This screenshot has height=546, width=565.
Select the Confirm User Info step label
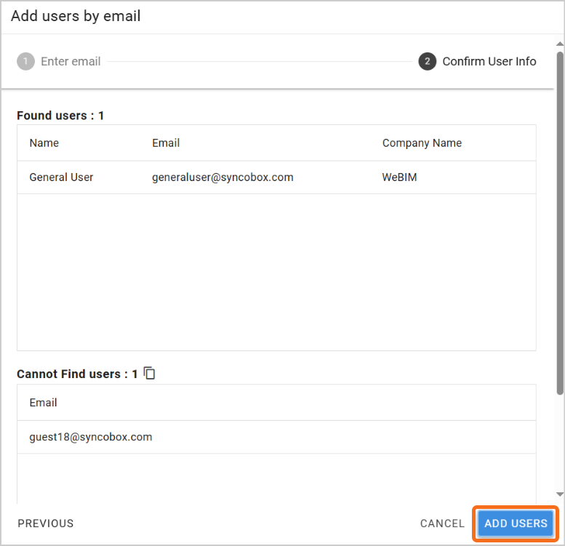coord(489,61)
